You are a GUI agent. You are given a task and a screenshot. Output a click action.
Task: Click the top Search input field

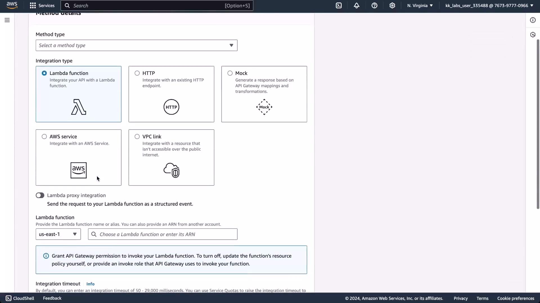point(157,6)
